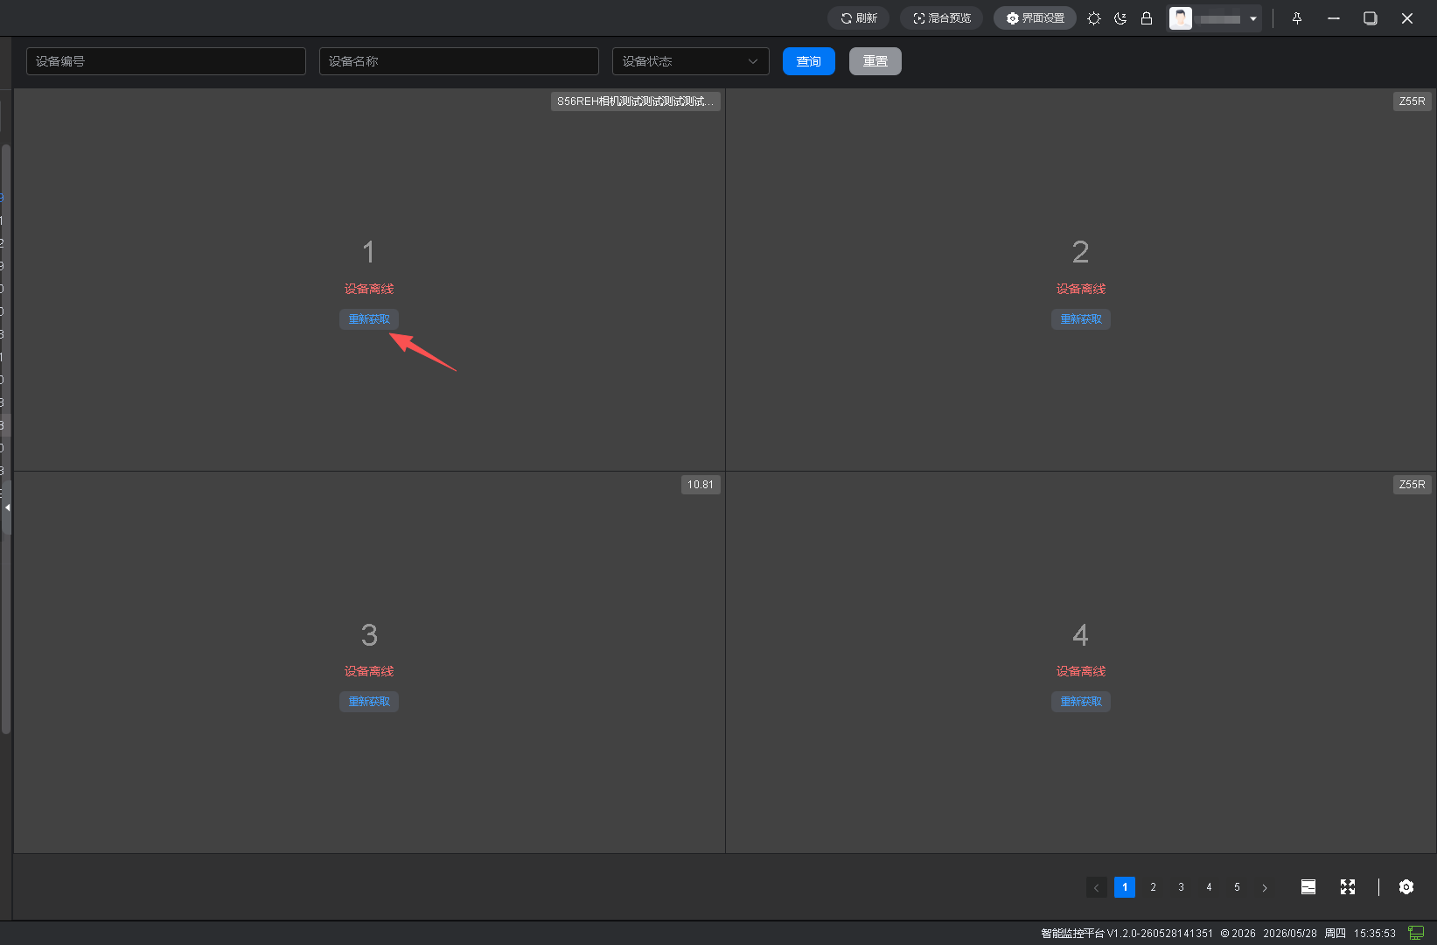This screenshot has width=1437, height=945.
Task: Switch to light theme sun icon
Action: 1094,18
